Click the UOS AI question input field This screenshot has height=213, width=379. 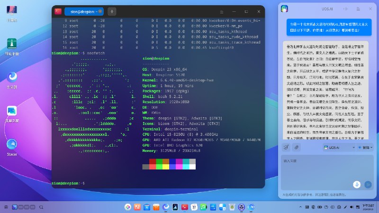327,172
